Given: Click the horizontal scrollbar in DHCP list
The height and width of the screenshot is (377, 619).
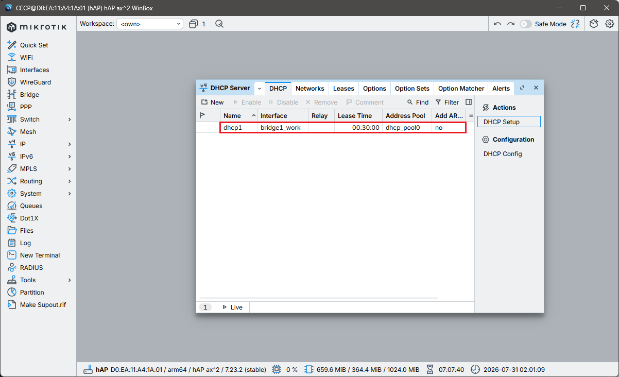Looking at the screenshot, I should point(318,298).
